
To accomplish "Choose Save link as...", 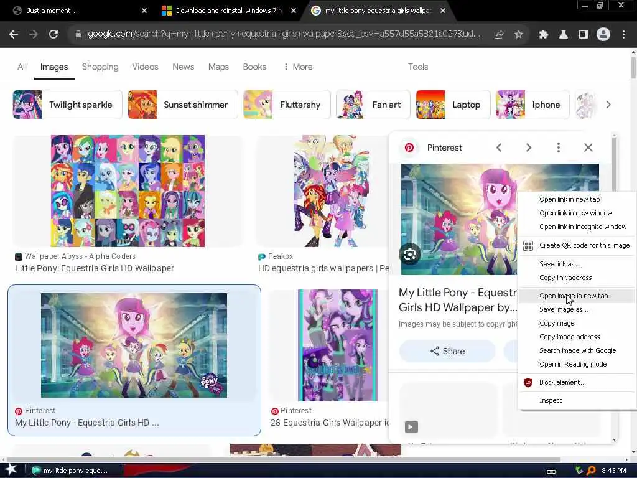I will pyautogui.click(x=576, y=264).
